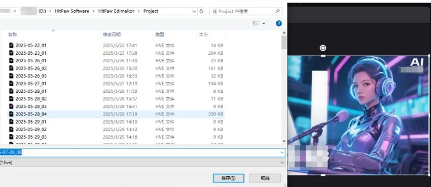Image resolution: width=431 pixels, height=187 pixels.
Task: Select file 2025-05-29_02
Action: 31,129
